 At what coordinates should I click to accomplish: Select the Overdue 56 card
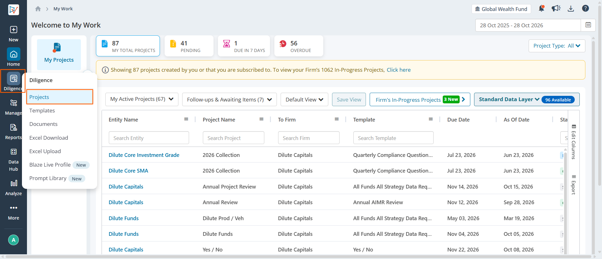tap(298, 46)
